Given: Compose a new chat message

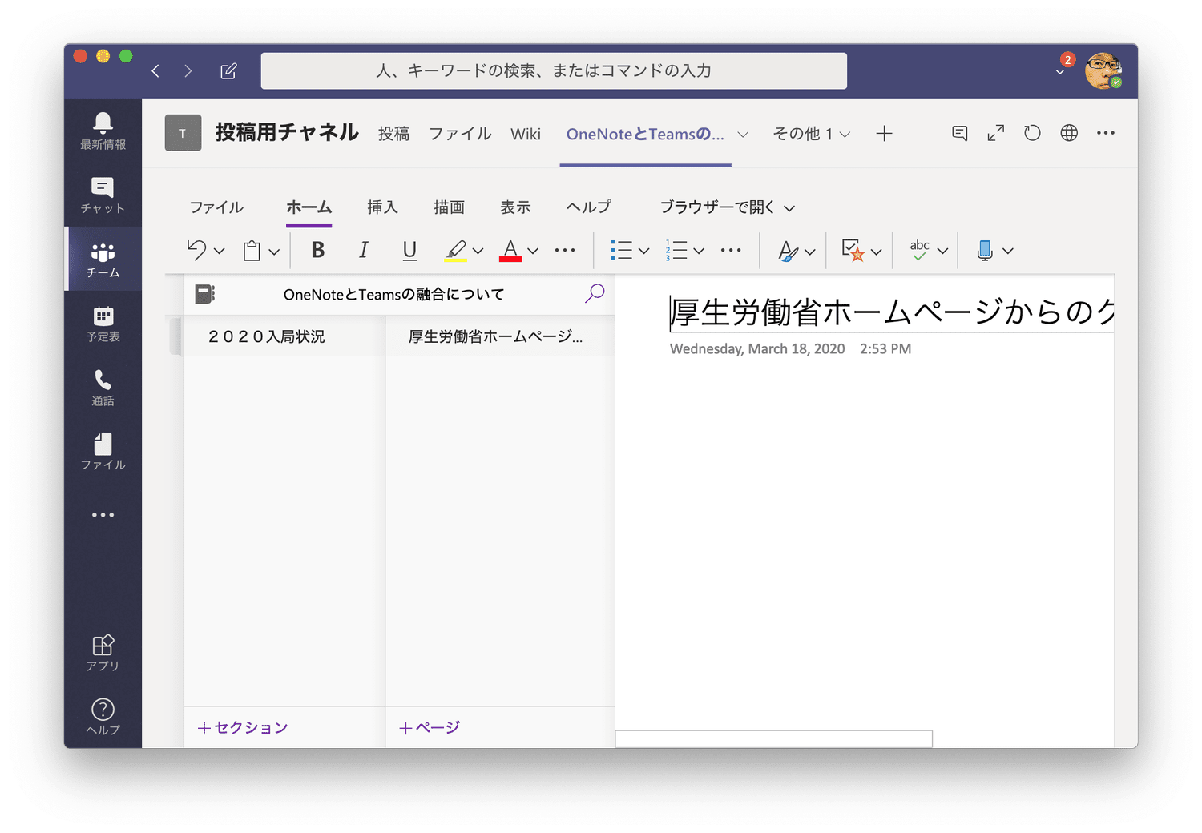Looking at the screenshot, I should (x=228, y=71).
